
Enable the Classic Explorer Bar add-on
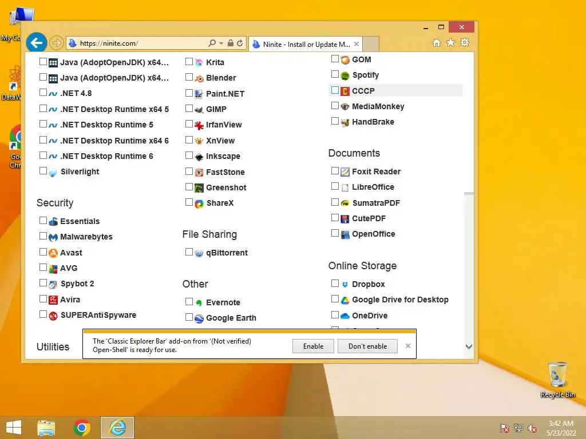coord(313,346)
